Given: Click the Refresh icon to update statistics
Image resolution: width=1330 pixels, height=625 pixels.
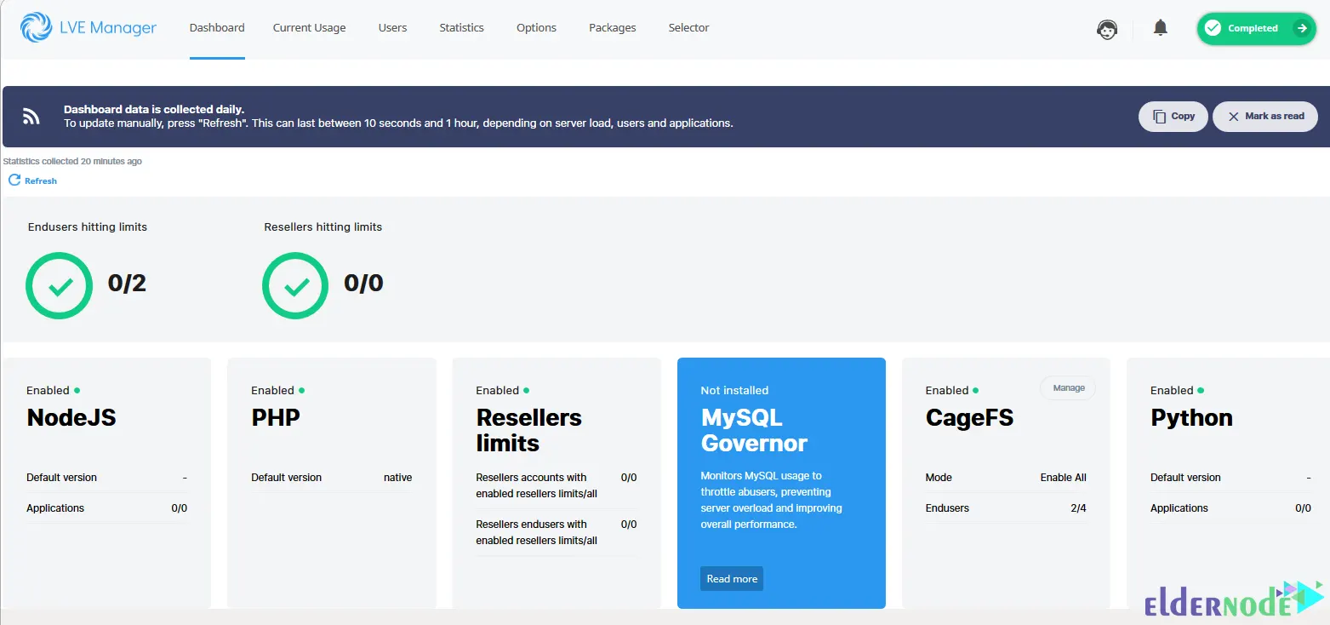Looking at the screenshot, I should tap(14, 180).
